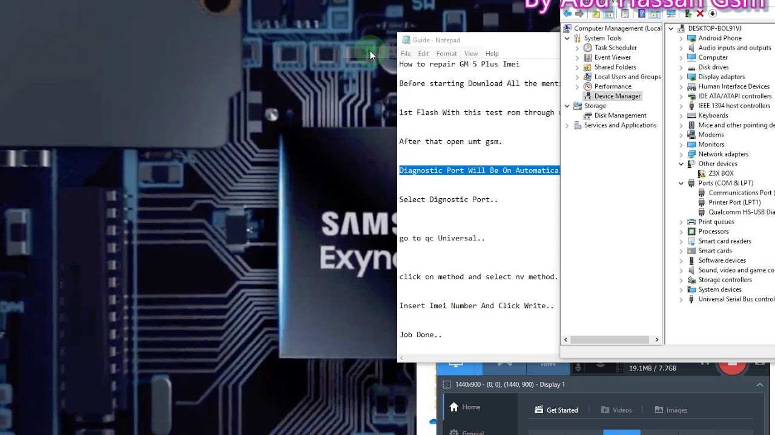Toggle the Show/Hide Action Pane icon
Viewport: 775px width, 435px height.
tap(655, 13)
